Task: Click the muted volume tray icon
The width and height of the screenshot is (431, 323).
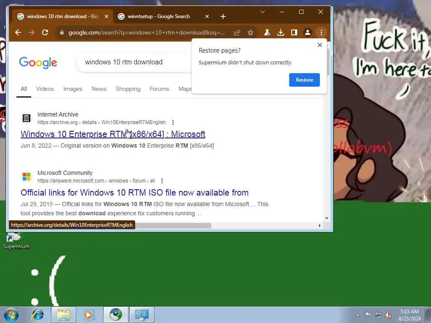Action: click(388, 315)
